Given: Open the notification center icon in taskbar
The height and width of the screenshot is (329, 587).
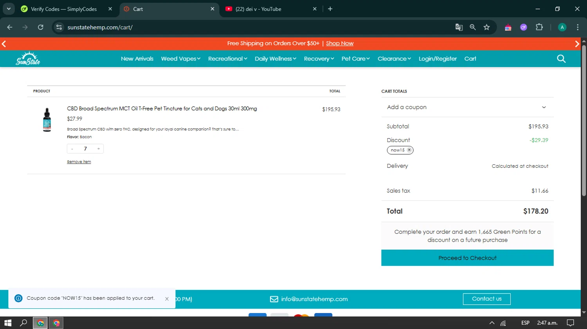Looking at the screenshot, I should 571,323.
